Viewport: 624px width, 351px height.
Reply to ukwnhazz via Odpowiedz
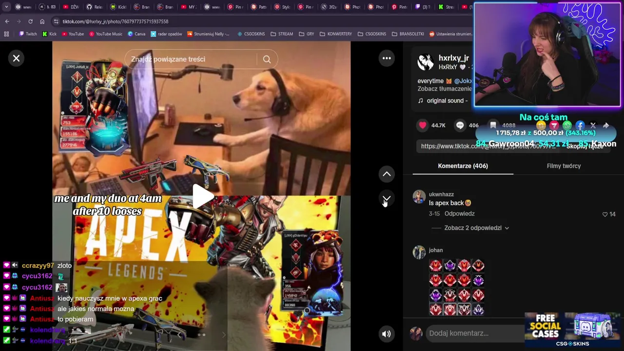(459, 214)
